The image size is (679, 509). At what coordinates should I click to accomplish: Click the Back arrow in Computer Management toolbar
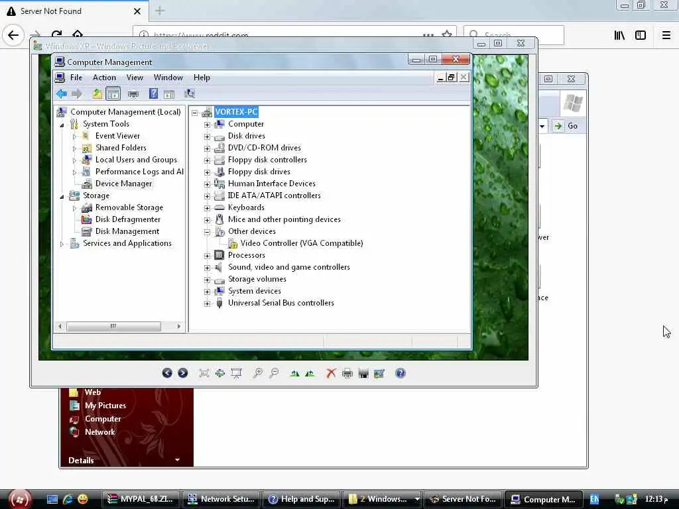click(x=62, y=94)
